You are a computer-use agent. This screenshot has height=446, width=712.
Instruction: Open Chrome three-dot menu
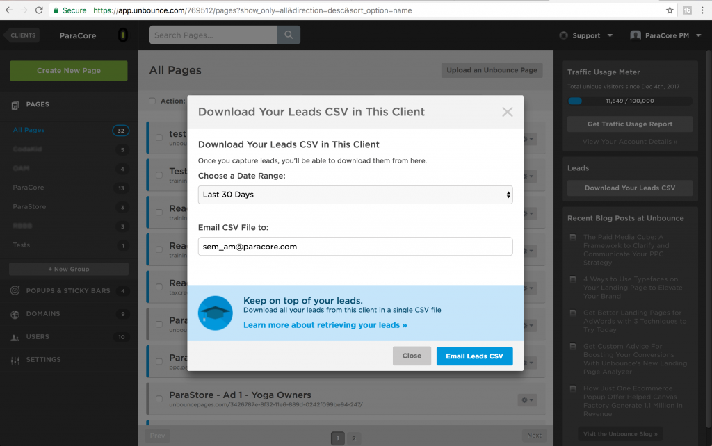point(702,10)
